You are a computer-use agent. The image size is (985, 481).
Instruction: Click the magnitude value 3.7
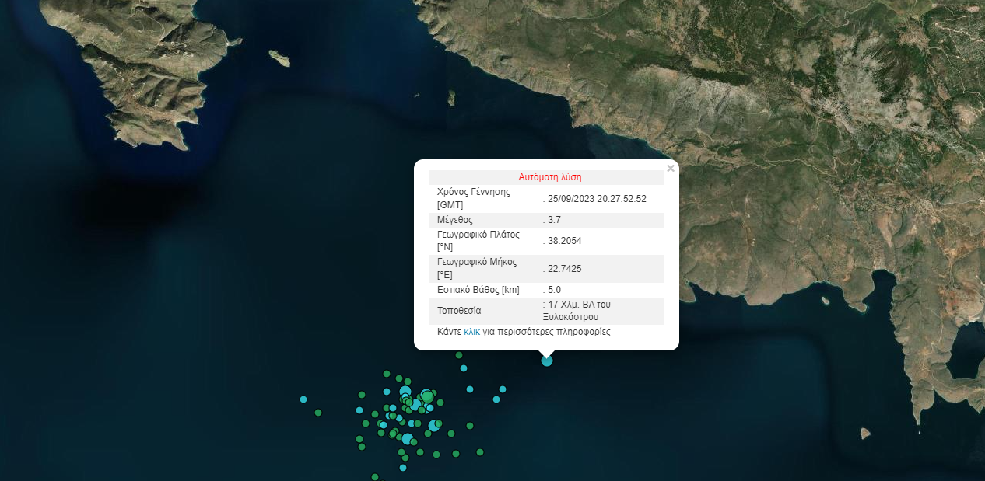pos(554,220)
